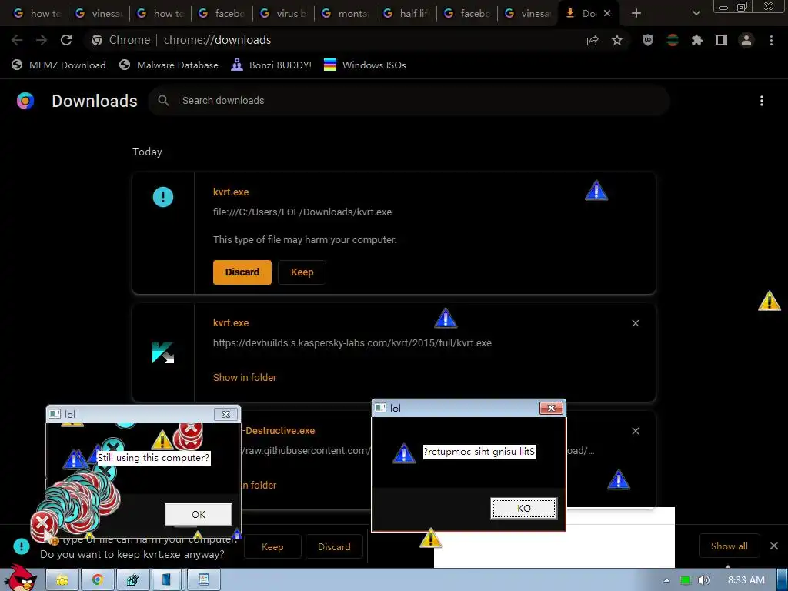Click the green tray status icon
Screen dimensions: 788x591
click(686, 580)
